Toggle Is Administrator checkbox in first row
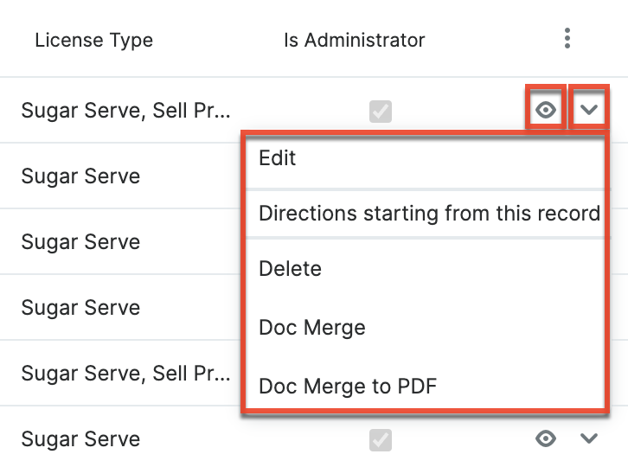This screenshot has width=628, height=467. coord(380,111)
